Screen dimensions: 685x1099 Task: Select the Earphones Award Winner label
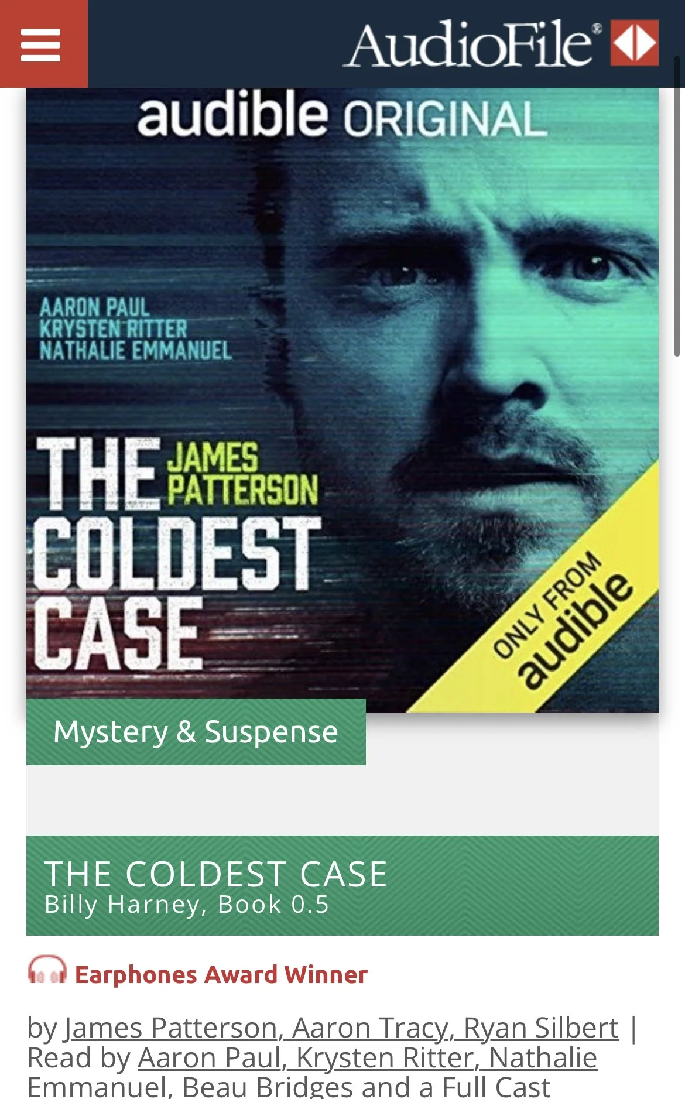(221, 975)
